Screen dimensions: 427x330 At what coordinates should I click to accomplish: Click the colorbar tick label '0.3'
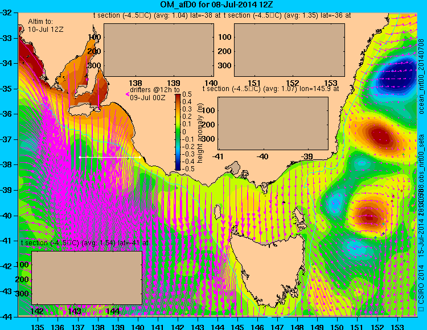(187, 109)
